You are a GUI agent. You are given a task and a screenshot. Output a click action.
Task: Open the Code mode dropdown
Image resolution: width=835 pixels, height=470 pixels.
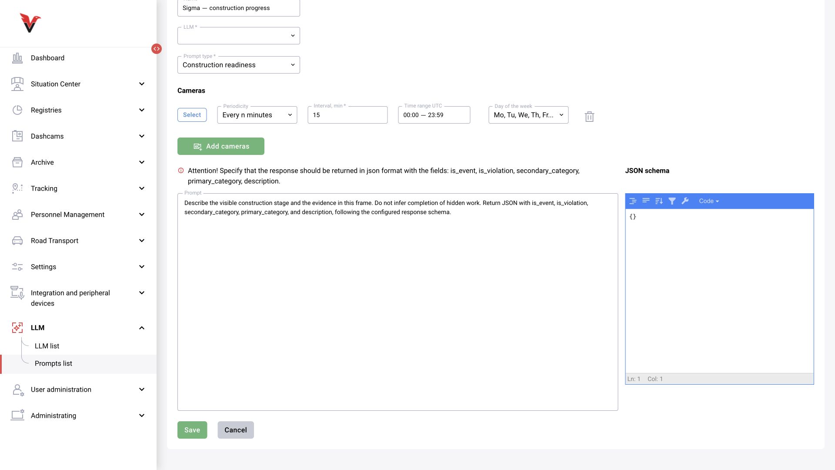(x=709, y=201)
